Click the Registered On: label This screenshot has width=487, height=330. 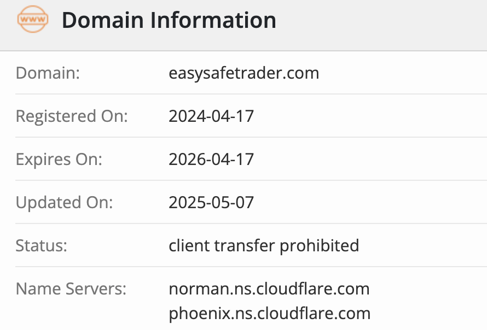[72, 116]
